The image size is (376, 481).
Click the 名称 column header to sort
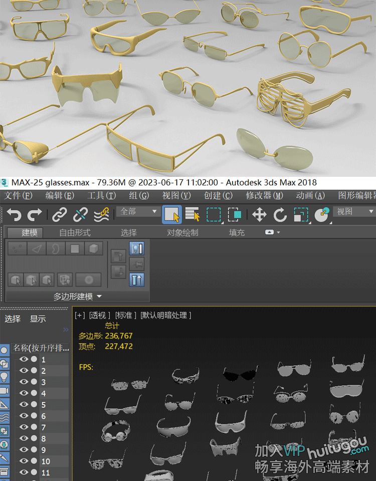click(x=40, y=348)
